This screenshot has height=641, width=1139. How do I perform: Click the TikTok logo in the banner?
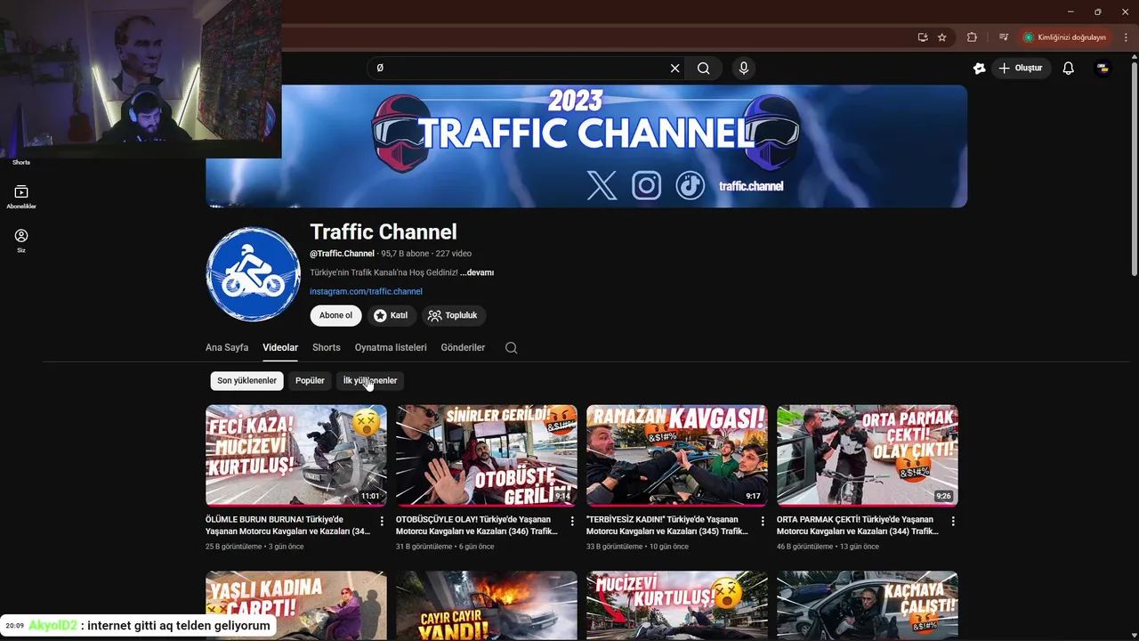point(690,185)
